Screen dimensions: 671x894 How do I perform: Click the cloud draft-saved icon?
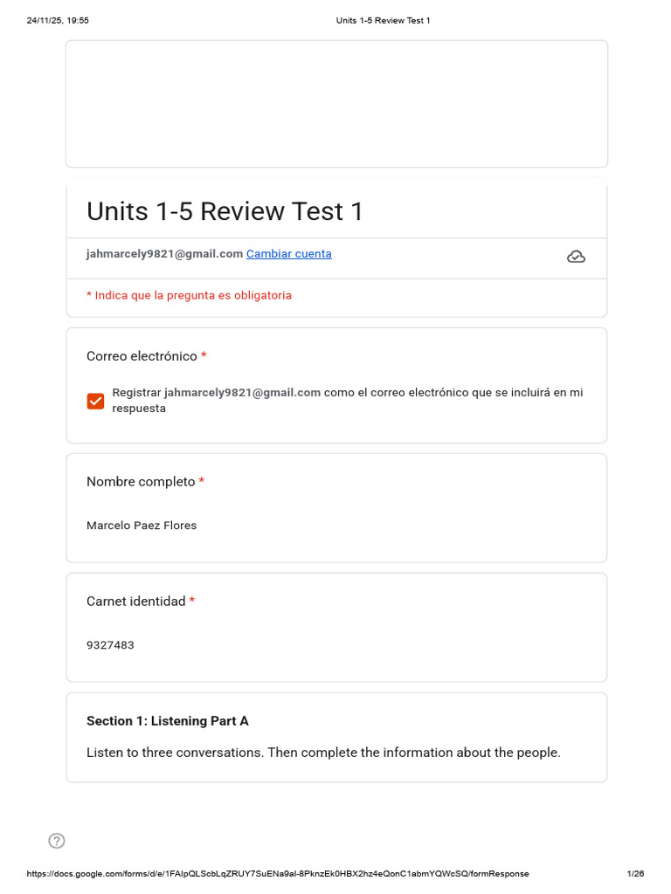pos(576,258)
